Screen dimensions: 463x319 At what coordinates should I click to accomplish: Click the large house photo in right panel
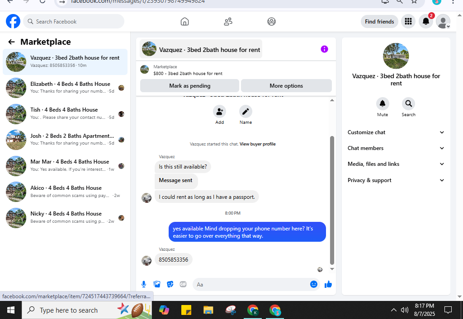point(396,56)
